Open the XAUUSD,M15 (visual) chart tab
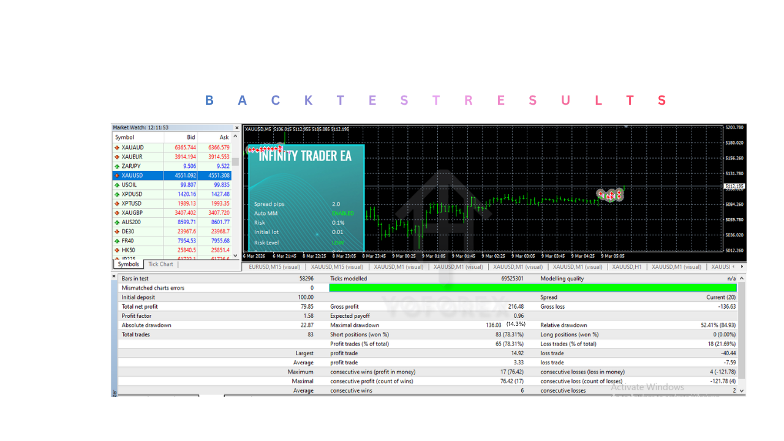 [336, 267]
